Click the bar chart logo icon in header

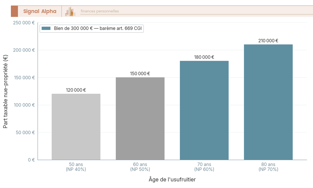(x=70, y=11)
